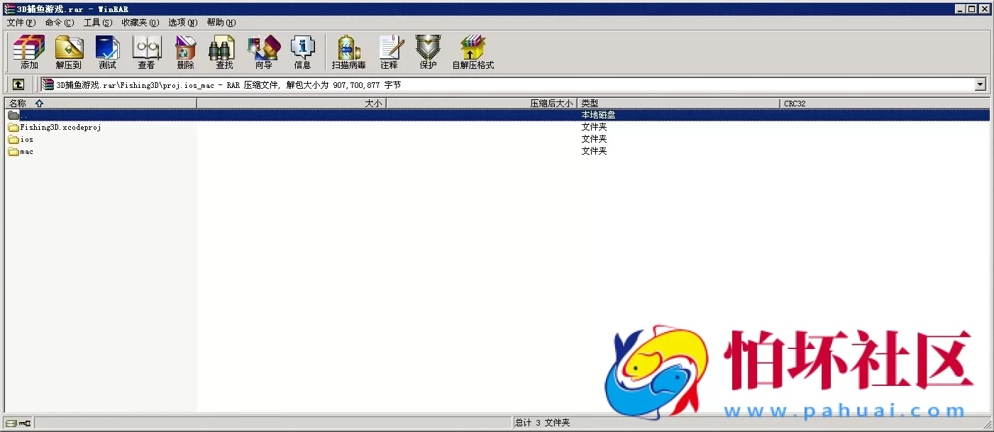
Task: Launch the 向导 (Wizard) icon
Action: (263, 52)
